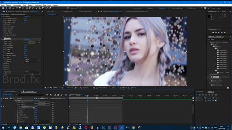Open Chrome from the taskbar
This screenshot has height=130, width=232.
(x=133, y=127)
